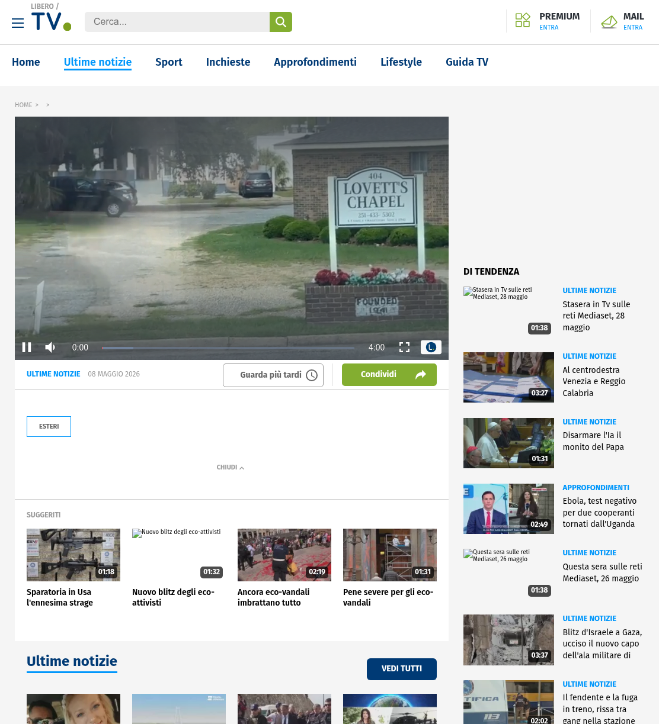Click Disarmare l'Ia il monito del Papa
The width and height of the screenshot is (659, 724).
593,441
